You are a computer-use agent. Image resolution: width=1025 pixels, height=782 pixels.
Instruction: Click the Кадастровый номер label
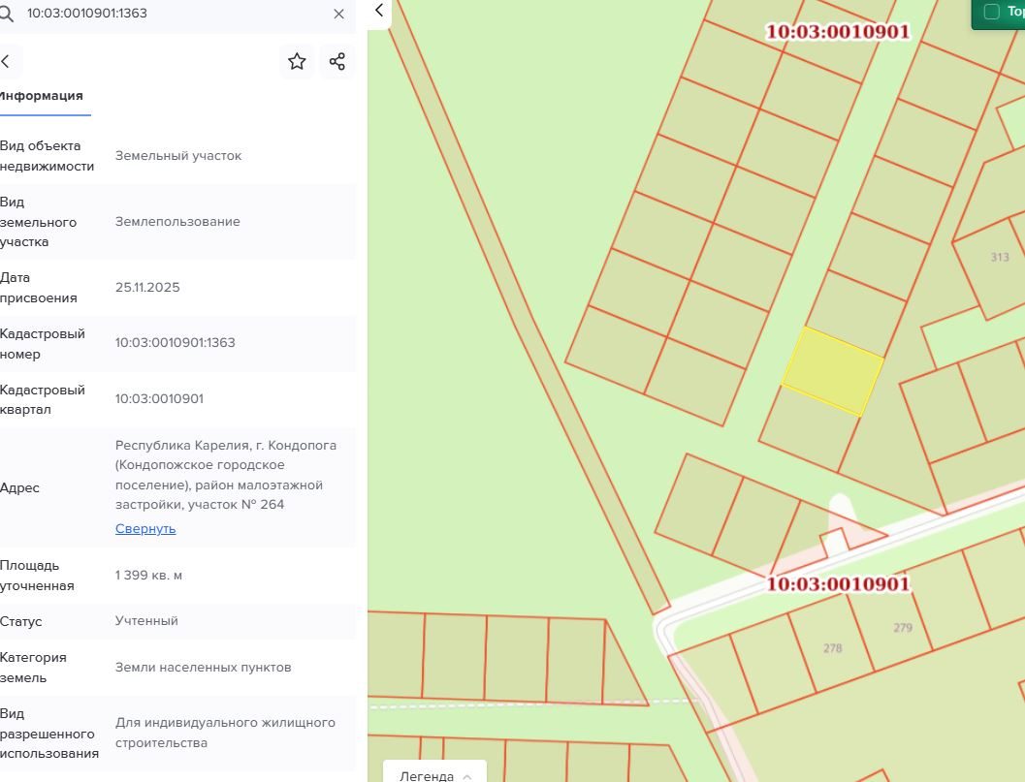click(x=43, y=344)
